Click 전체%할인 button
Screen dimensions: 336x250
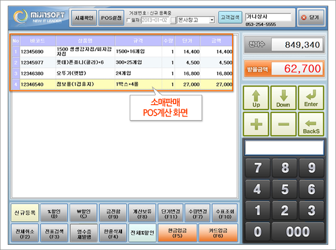(142, 233)
